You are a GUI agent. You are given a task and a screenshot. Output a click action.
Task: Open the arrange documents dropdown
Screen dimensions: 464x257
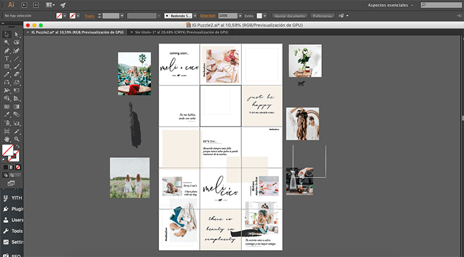point(51,5)
